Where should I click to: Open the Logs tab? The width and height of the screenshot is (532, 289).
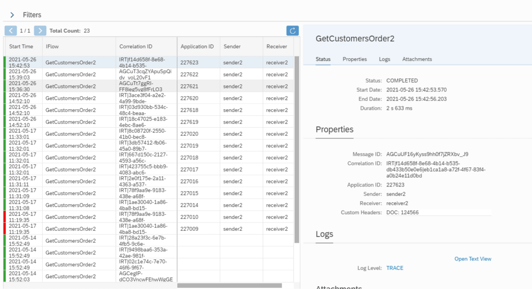(384, 59)
